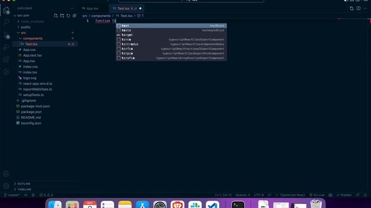This screenshot has width=371, height=208.
Task: Open errors and warnings count in status bar
Action: point(46,195)
